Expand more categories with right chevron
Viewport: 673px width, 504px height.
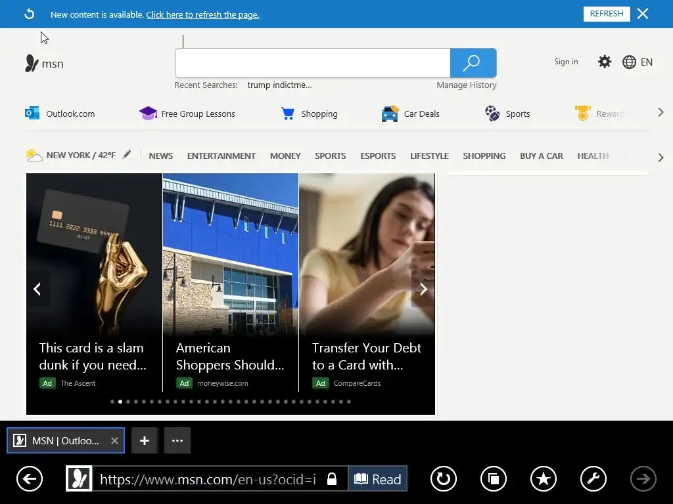(x=661, y=157)
